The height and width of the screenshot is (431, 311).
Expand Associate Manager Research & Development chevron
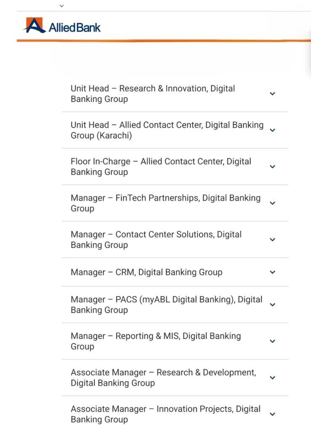tap(272, 378)
